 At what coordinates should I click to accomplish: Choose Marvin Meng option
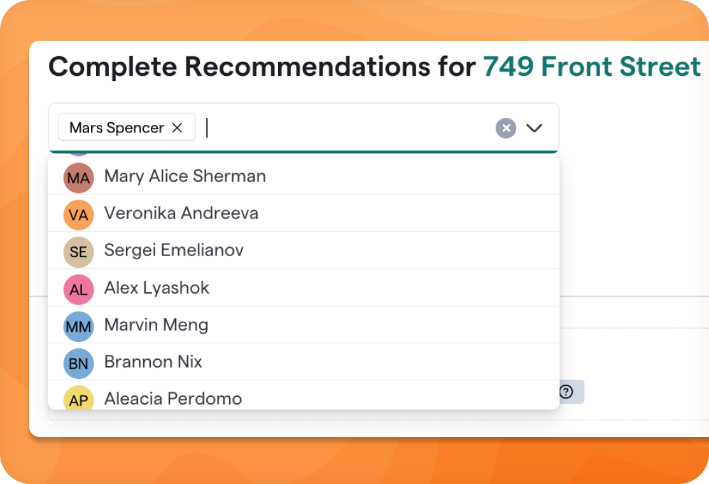point(157,325)
